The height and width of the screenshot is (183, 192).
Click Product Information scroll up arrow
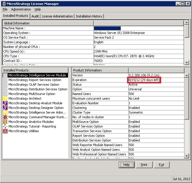186,76
